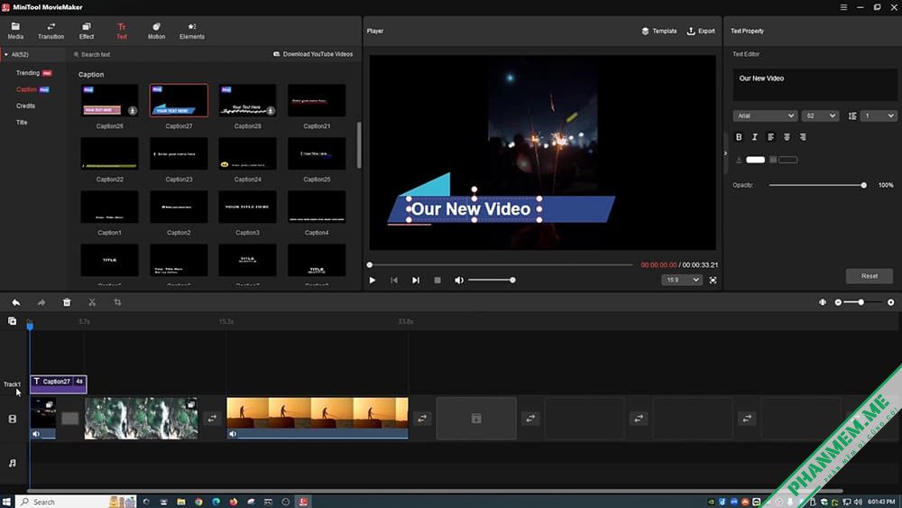This screenshot has height=508, width=902.
Task: Select the Caption26 thumbnail
Action: click(x=109, y=100)
